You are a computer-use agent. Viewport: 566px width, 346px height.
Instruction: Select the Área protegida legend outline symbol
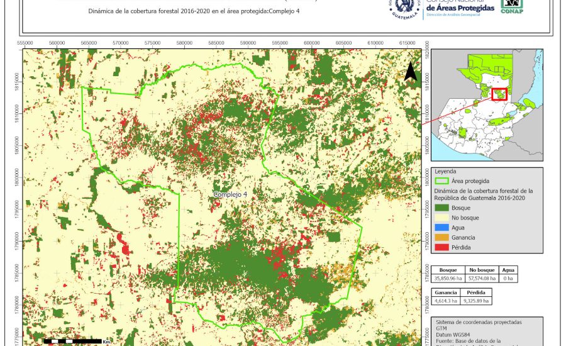pos(442,181)
